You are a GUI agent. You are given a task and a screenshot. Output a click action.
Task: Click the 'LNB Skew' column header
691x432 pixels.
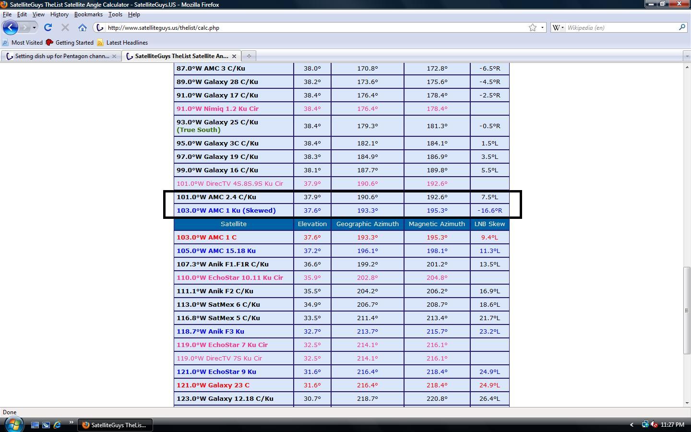point(489,224)
